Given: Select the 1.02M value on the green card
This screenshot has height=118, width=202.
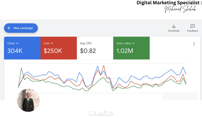Looking at the screenshot, I should point(125,51).
